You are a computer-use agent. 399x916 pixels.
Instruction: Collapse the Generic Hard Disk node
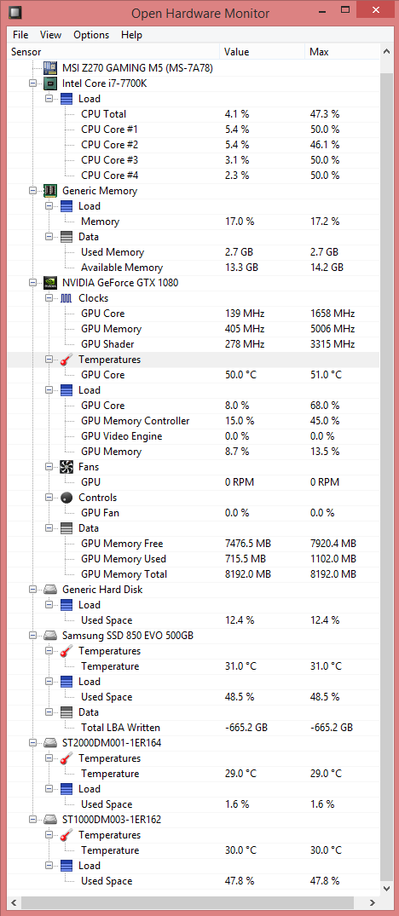[33, 590]
